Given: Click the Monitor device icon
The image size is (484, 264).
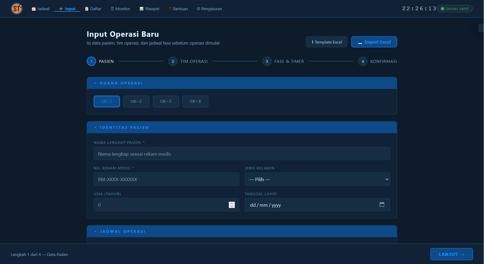Looking at the screenshot, I should 112,9.
